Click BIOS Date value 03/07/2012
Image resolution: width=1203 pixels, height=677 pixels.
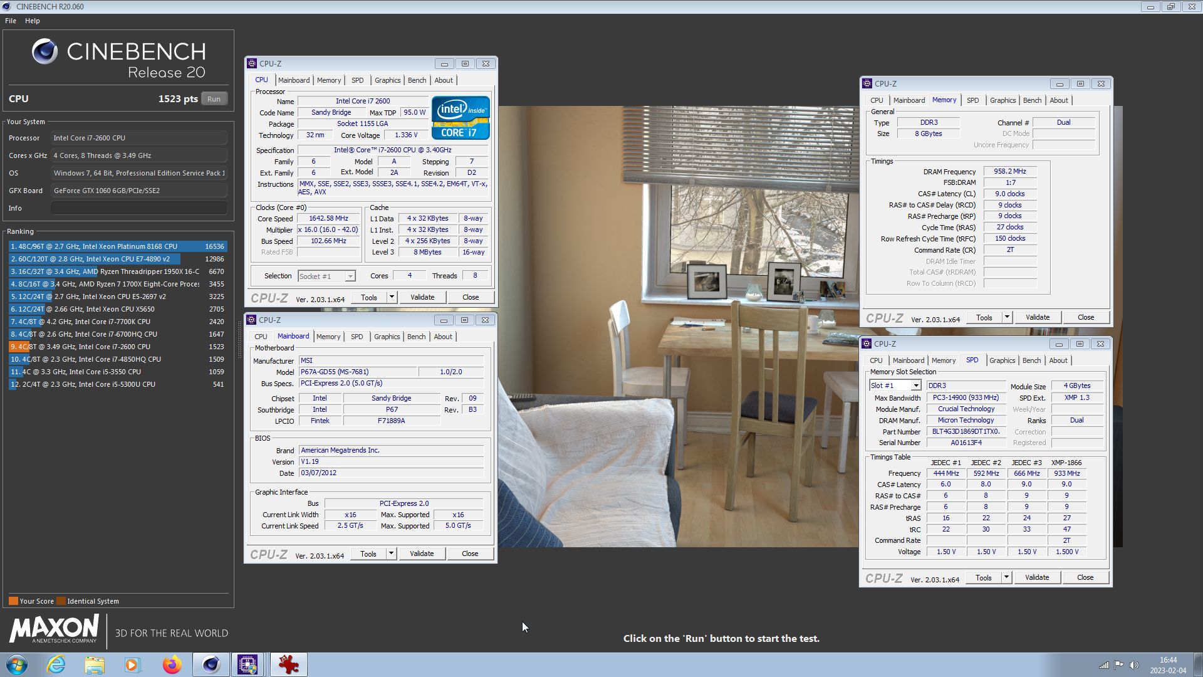coord(391,473)
